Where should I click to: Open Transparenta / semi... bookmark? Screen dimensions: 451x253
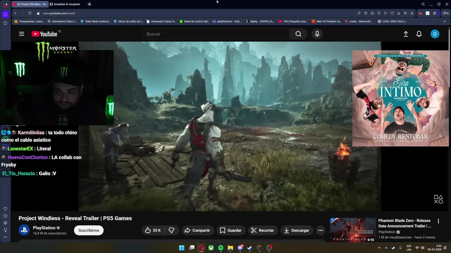29,21
